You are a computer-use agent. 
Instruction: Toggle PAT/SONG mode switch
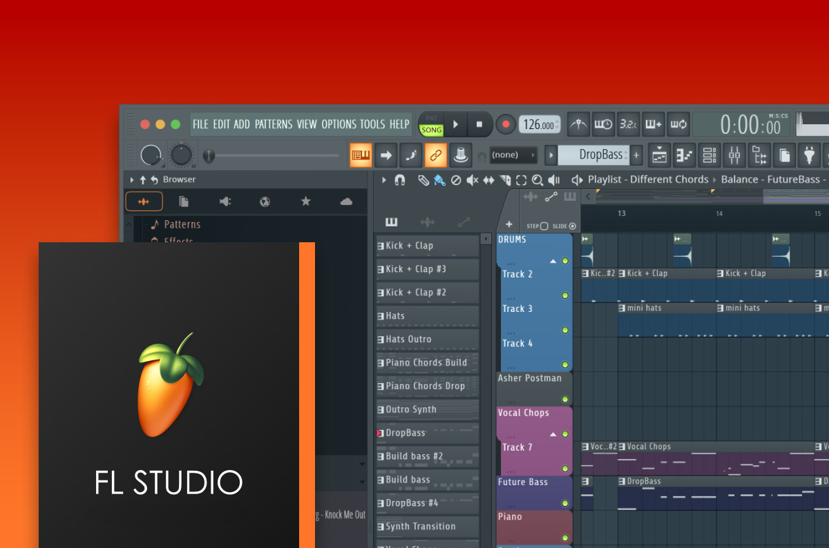(x=432, y=124)
